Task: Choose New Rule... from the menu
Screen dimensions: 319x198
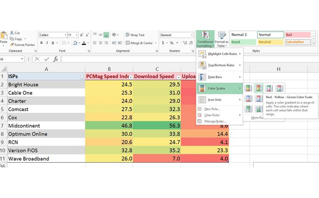Action: click(220, 109)
